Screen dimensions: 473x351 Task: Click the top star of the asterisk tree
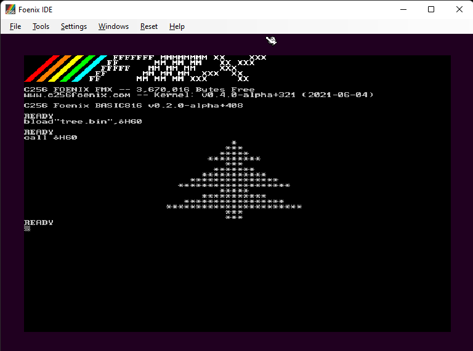[x=234, y=143]
